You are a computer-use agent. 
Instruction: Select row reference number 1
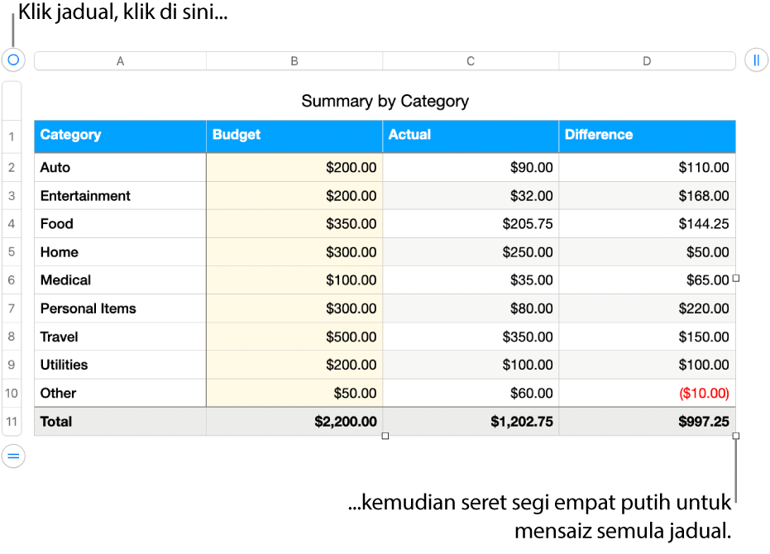(12, 136)
